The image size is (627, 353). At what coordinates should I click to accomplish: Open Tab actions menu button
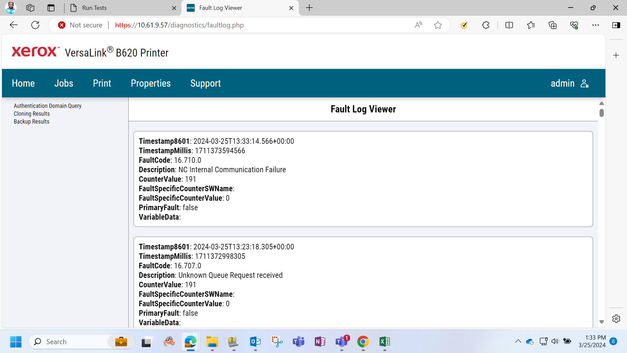click(x=51, y=8)
